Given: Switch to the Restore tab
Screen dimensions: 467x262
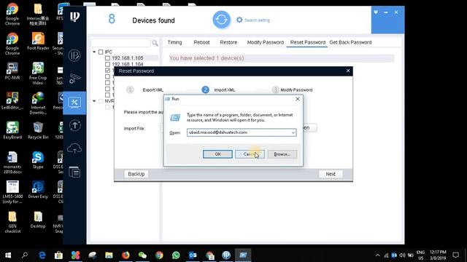Looking at the screenshot, I should 228,42.
